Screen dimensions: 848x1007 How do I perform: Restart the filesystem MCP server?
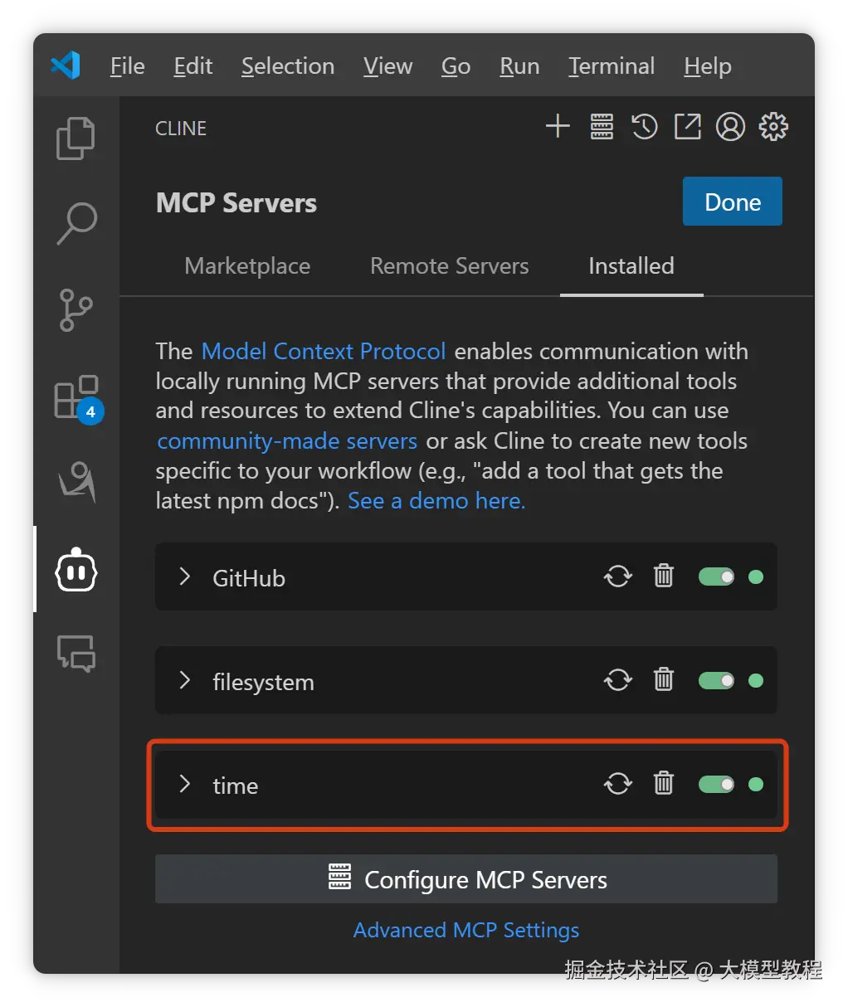click(618, 680)
